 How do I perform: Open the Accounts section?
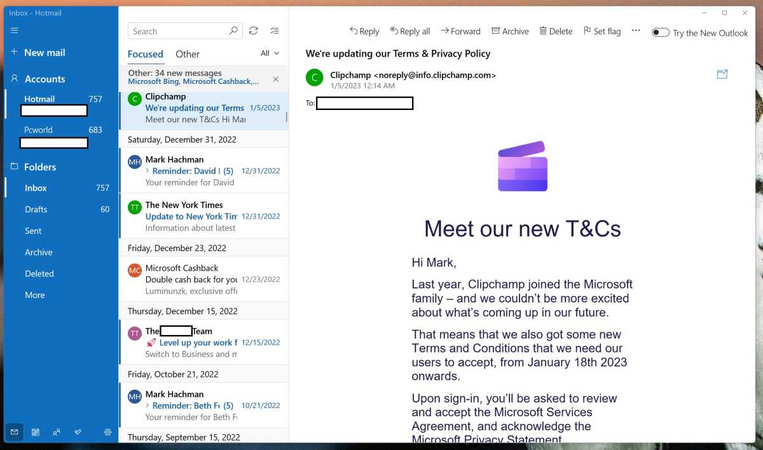coord(38,79)
